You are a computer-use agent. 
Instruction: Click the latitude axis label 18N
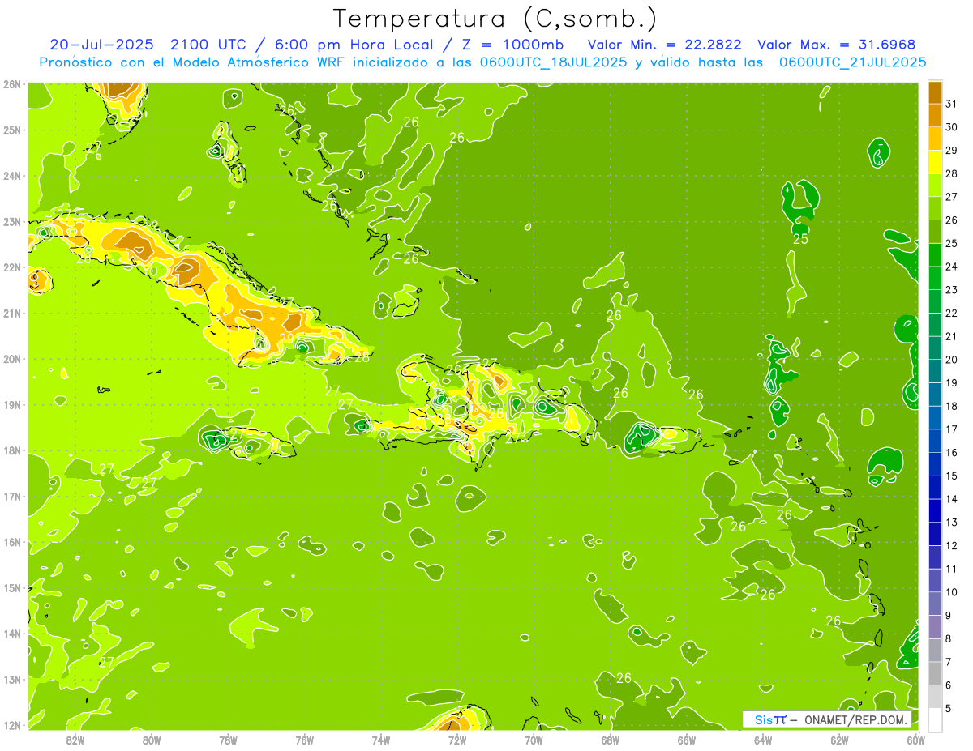pos(12,450)
